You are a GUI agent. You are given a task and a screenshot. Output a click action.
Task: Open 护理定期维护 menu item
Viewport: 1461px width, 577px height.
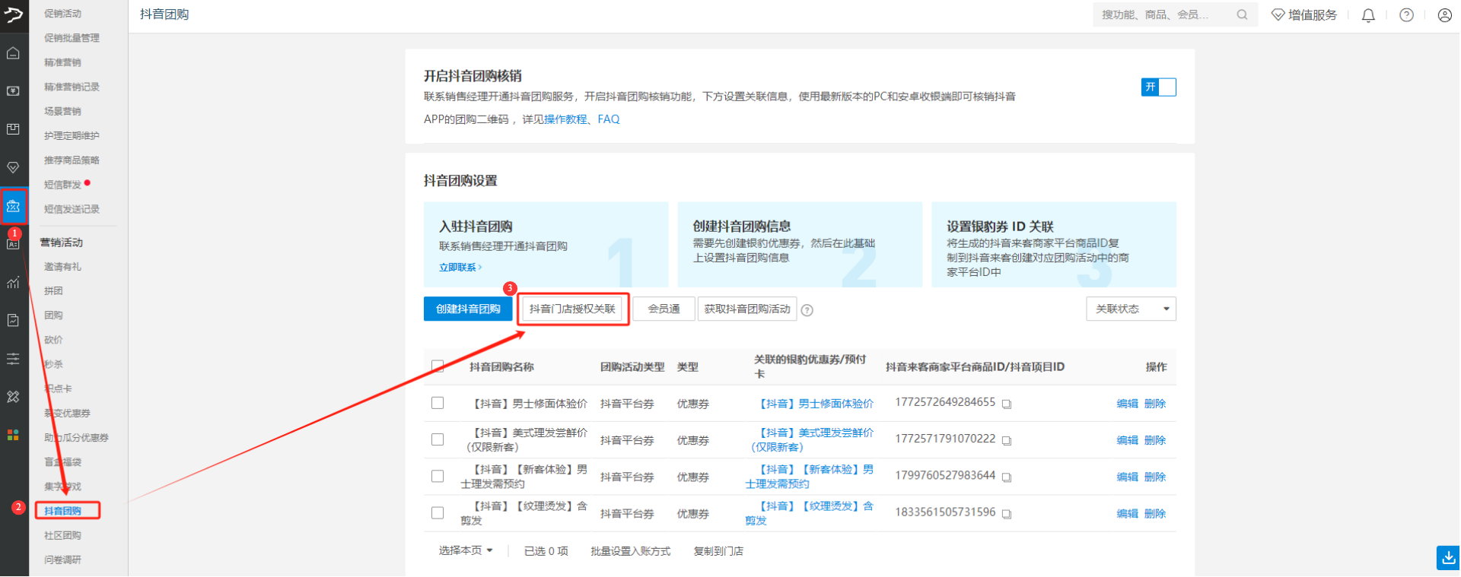72,136
